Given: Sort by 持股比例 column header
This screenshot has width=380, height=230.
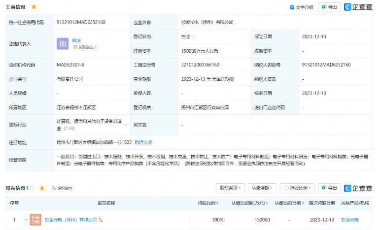Looking at the screenshot, I should click(208, 203).
